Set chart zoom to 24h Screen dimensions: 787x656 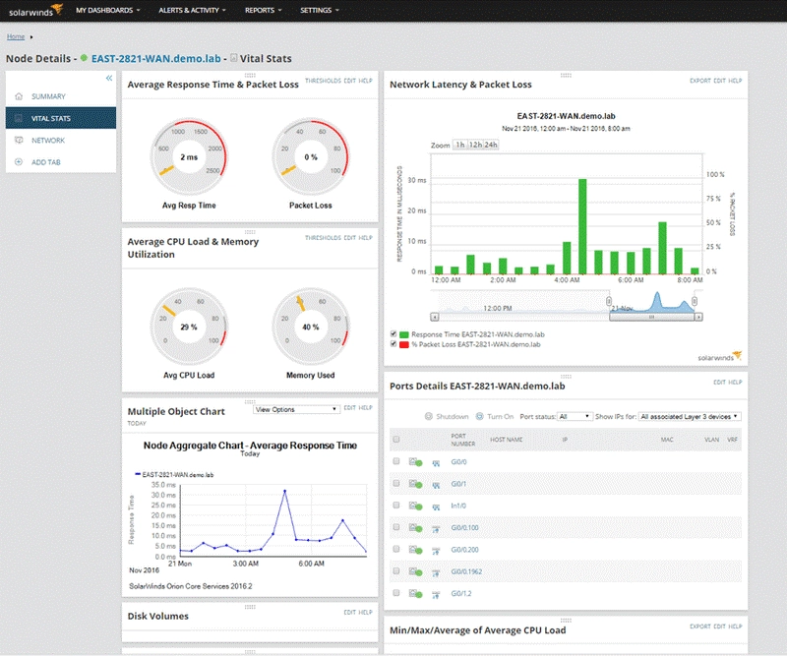[491, 145]
